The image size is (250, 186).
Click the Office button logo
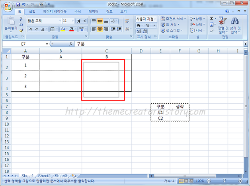(8, 7)
